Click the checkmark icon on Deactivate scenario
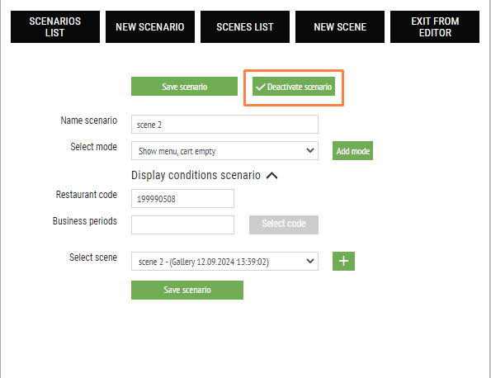The height and width of the screenshot is (378, 491). pos(260,87)
